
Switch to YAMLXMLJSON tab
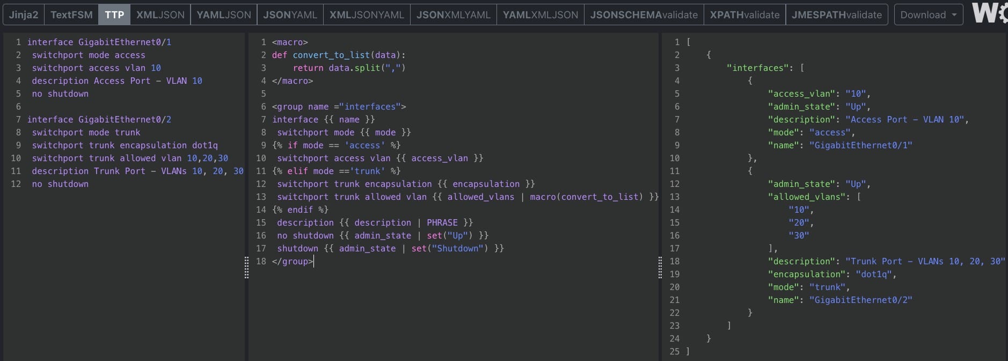pyautogui.click(x=540, y=15)
